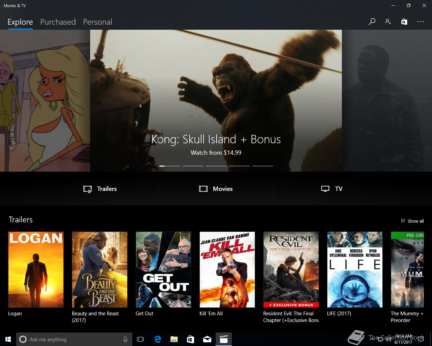Click the Get Out title text
This screenshot has height=346, width=432.
point(144,314)
